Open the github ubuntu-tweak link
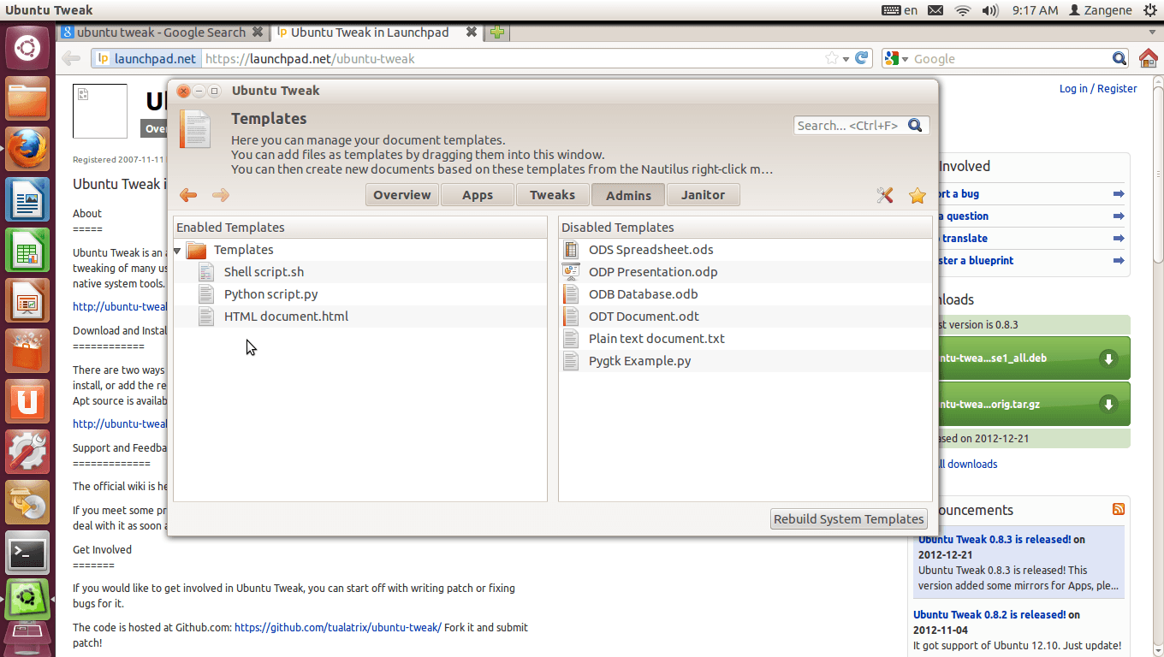 [338, 627]
